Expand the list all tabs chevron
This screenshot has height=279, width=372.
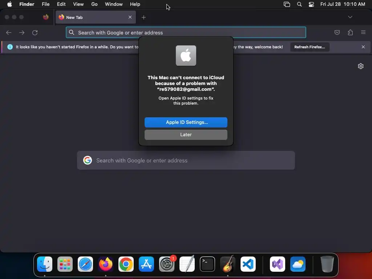point(350,17)
